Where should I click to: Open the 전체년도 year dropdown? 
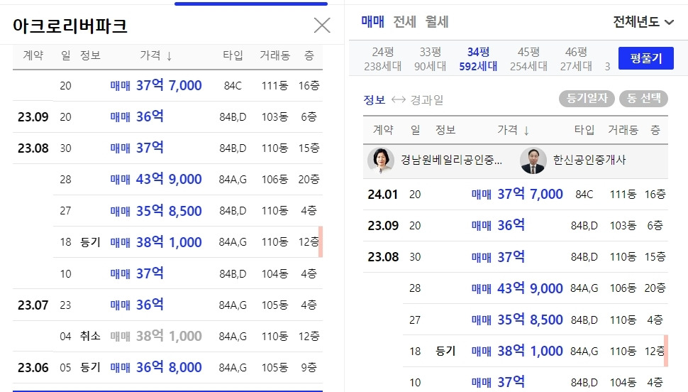(x=643, y=21)
